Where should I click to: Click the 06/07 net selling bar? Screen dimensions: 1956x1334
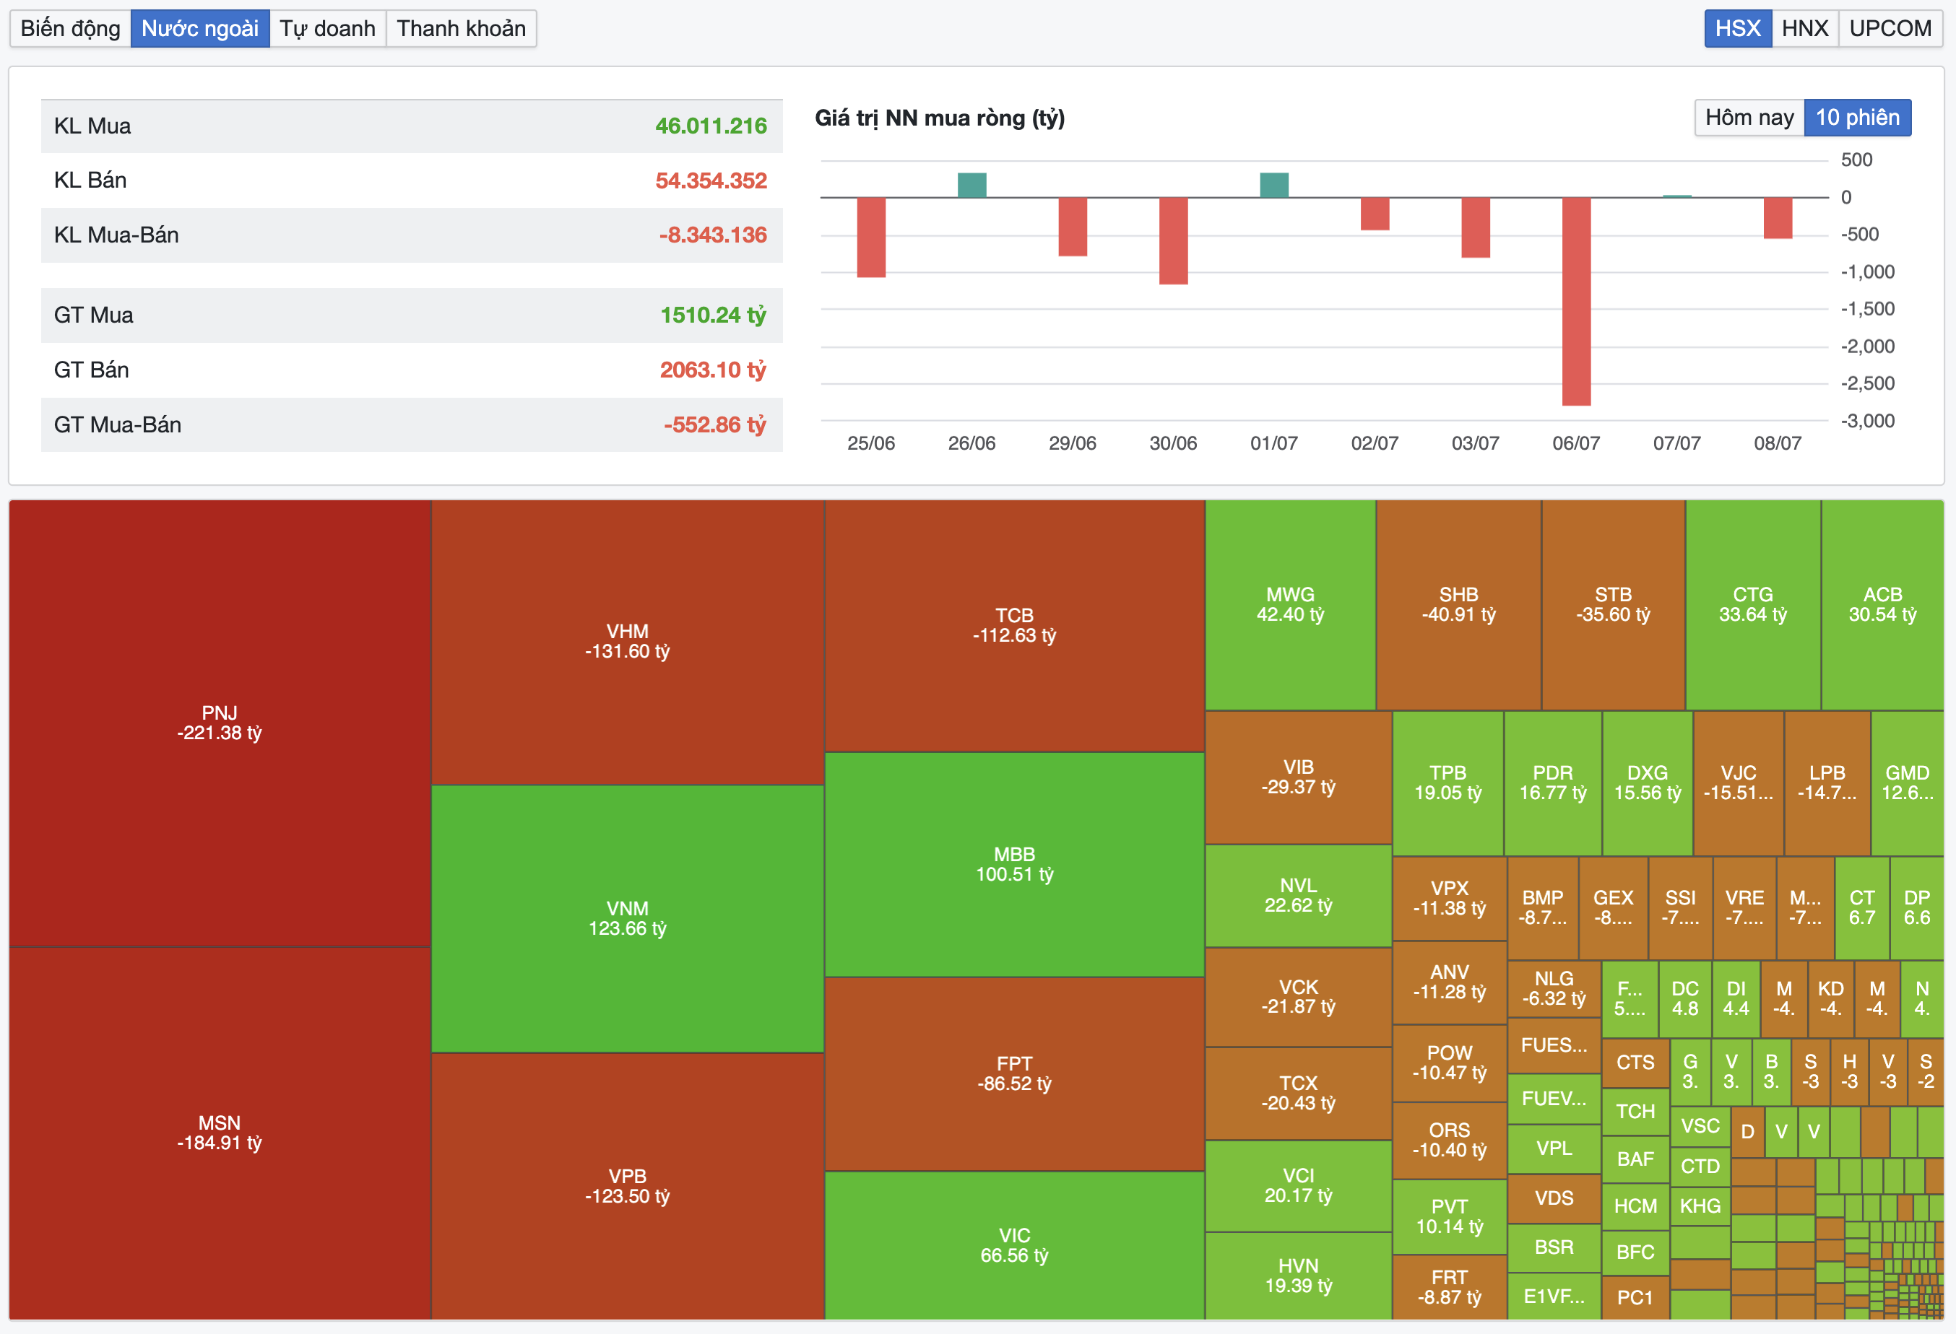[1576, 301]
